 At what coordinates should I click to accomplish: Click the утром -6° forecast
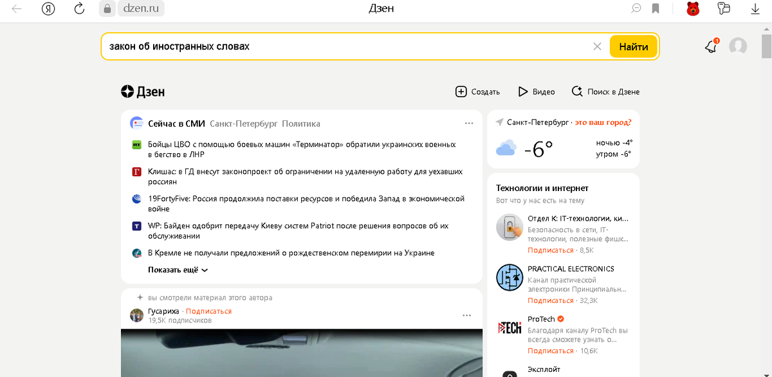(x=614, y=154)
